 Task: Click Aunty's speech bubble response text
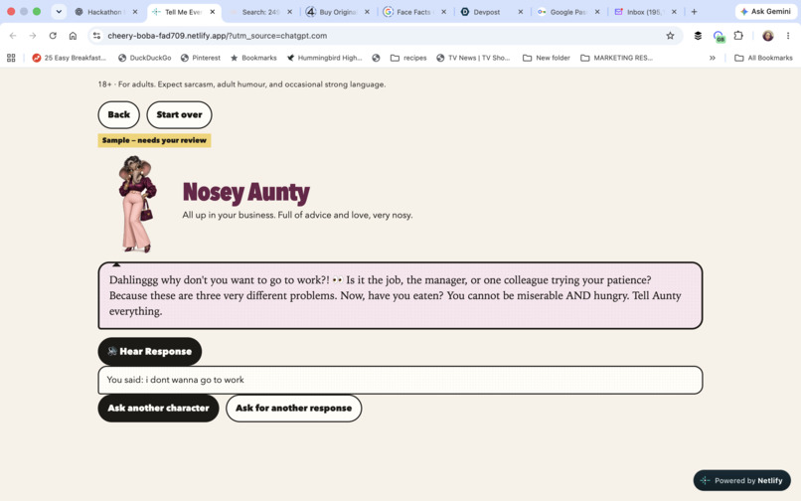[x=395, y=295]
